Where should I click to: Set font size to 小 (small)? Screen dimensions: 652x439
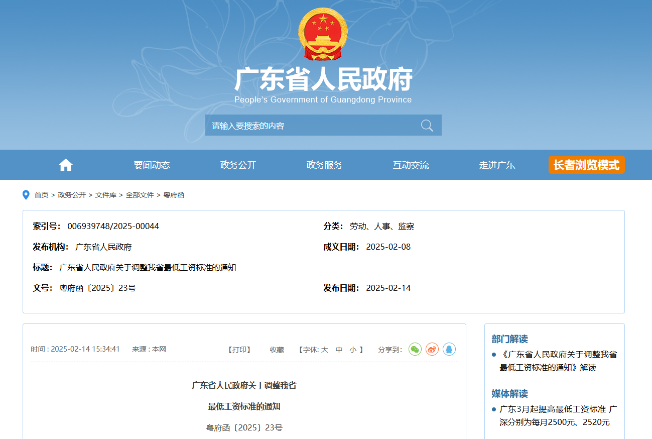click(353, 350)
